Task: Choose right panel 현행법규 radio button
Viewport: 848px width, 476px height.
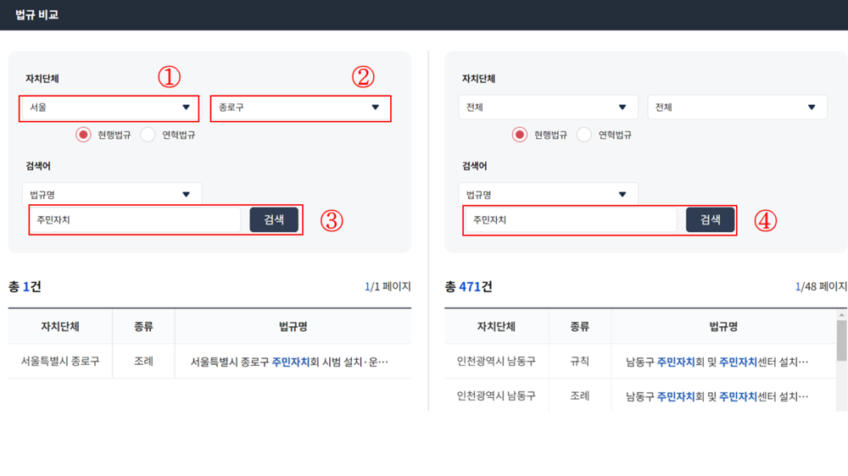Action: (x=520, y=135)
